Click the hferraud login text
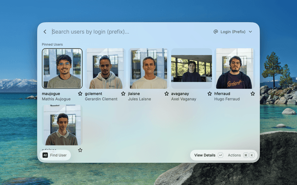Screen dimensions: 297x185 pyautogui.click(x=222, y=93)
